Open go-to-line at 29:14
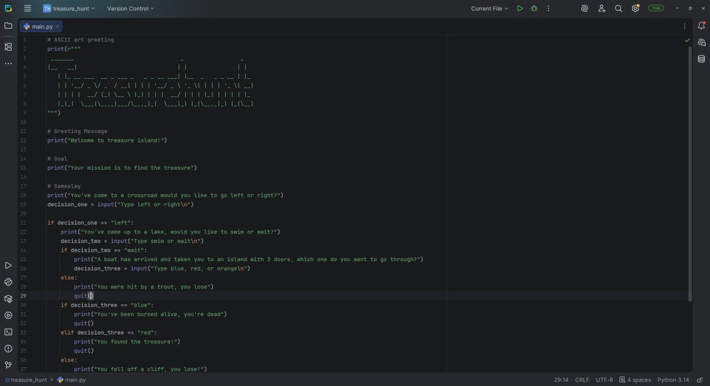The width and height of the screenshot is (710, 386). click(561, 380)
